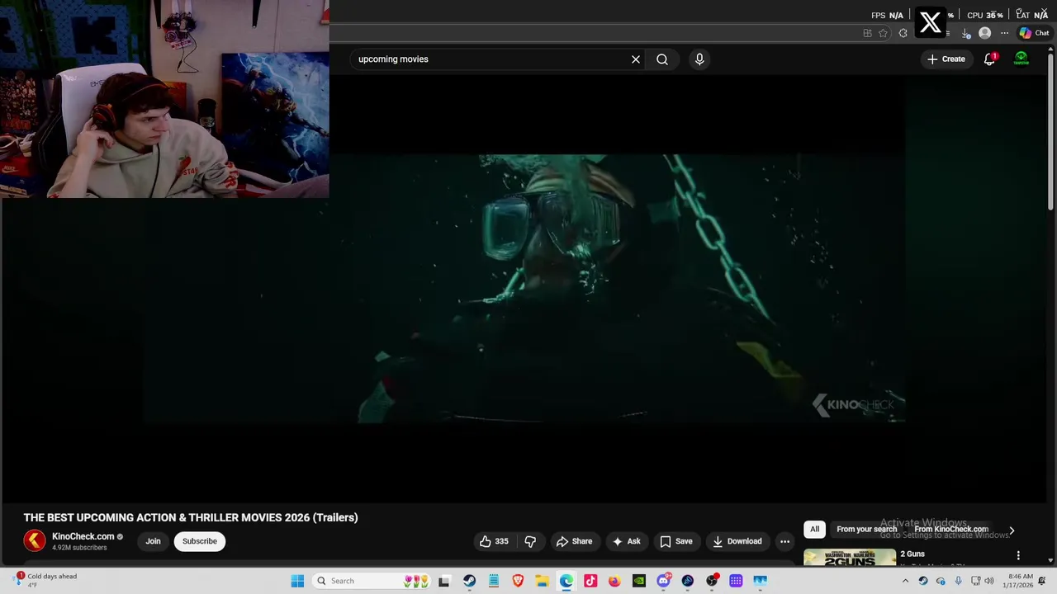Viewport: 1057px width, 594px height.
Task: Open the purple grid app on taskbar
Action: point(736,581)
